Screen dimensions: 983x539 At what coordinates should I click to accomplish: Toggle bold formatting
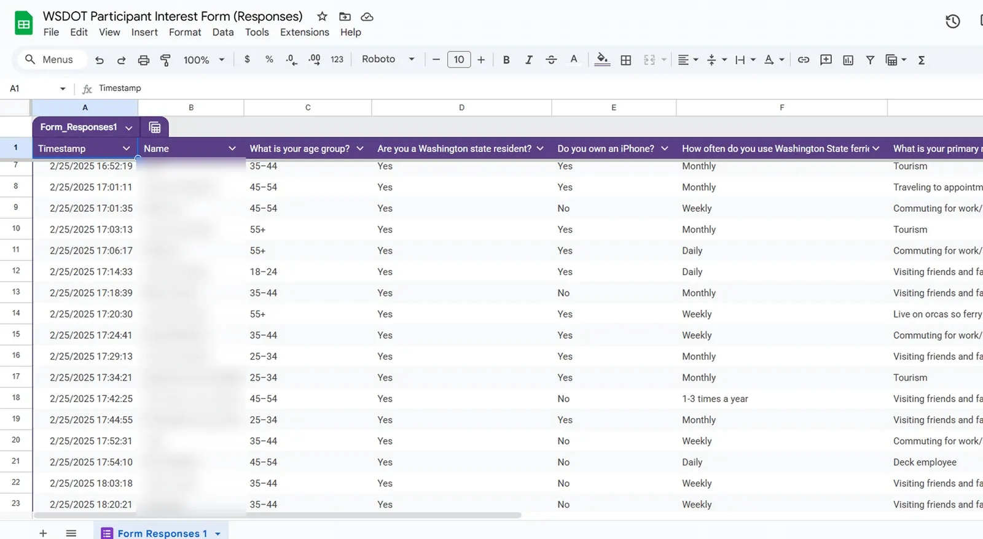point(506,60)
